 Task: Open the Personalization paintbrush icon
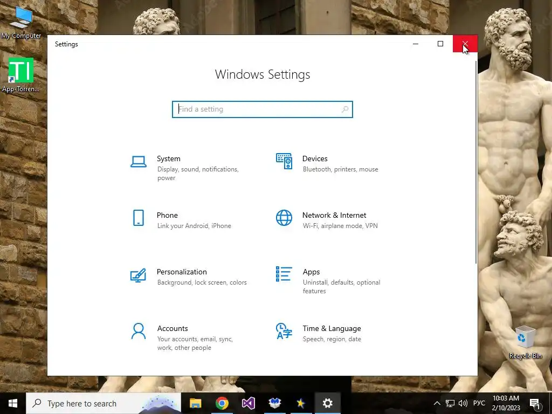click(139, 275)
